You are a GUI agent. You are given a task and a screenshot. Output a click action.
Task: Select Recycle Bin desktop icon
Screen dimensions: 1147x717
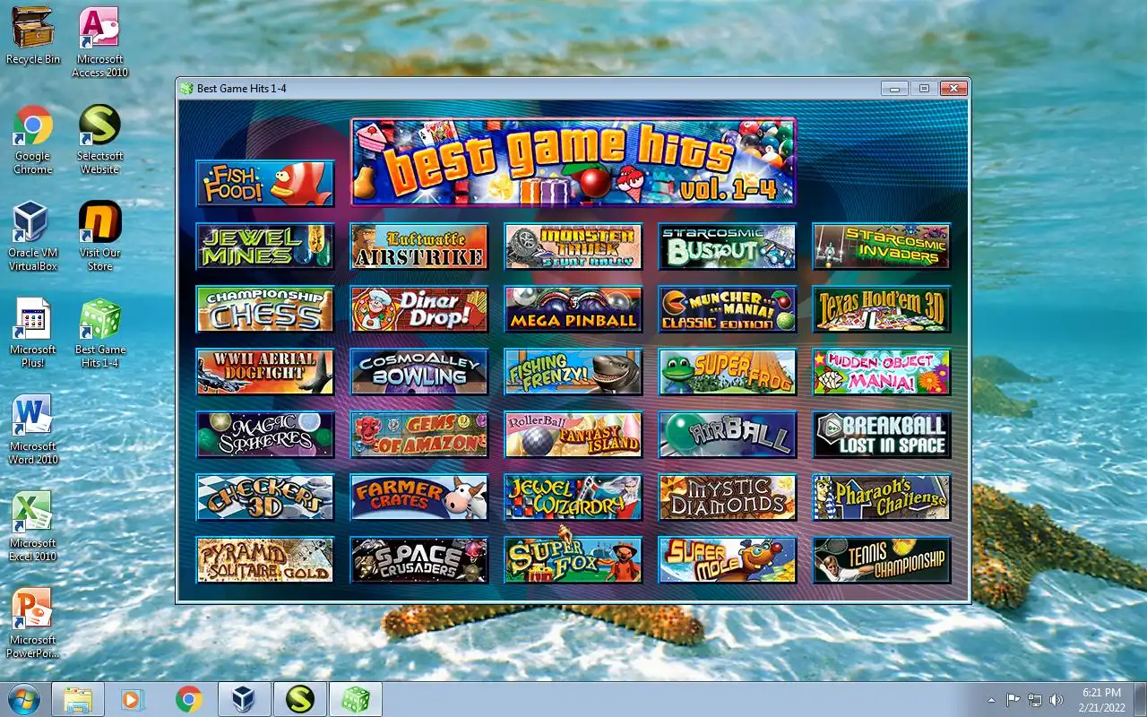[x=33, y=36]
